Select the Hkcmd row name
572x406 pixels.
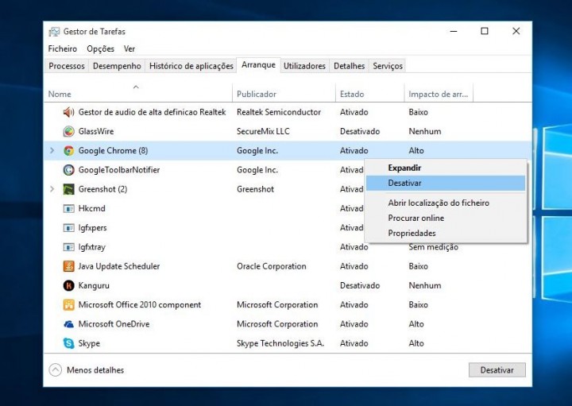click(91, 209)
